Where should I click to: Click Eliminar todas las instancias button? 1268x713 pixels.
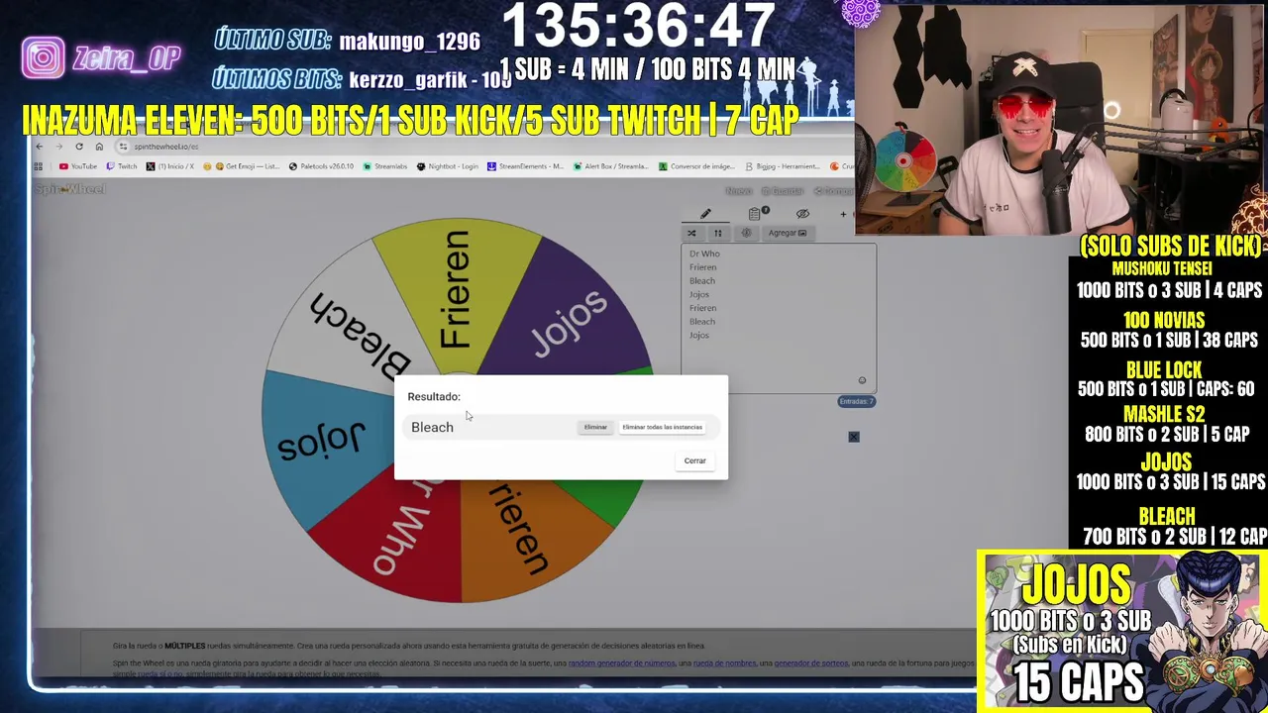coord(662,427)
